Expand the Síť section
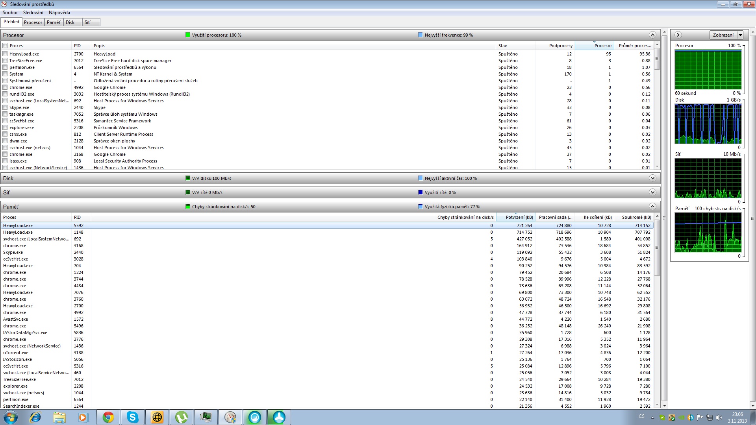Screen dimensions: 756x425 point(652,192)
